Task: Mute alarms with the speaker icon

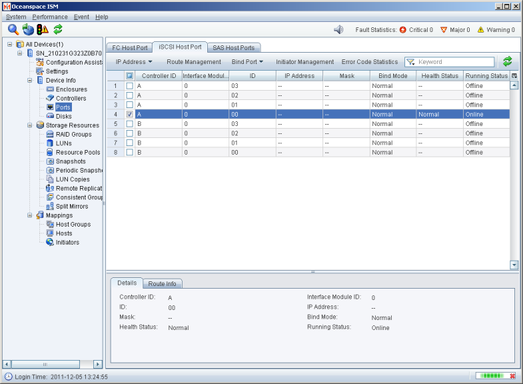Action: pyautogui.click(x=338, y=30)
